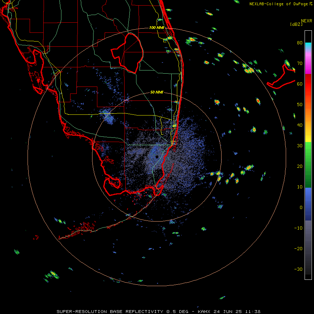Click the 20 value on the dBZ scale
This screenshot has width=314, height=314.
(x=300, y=166)
